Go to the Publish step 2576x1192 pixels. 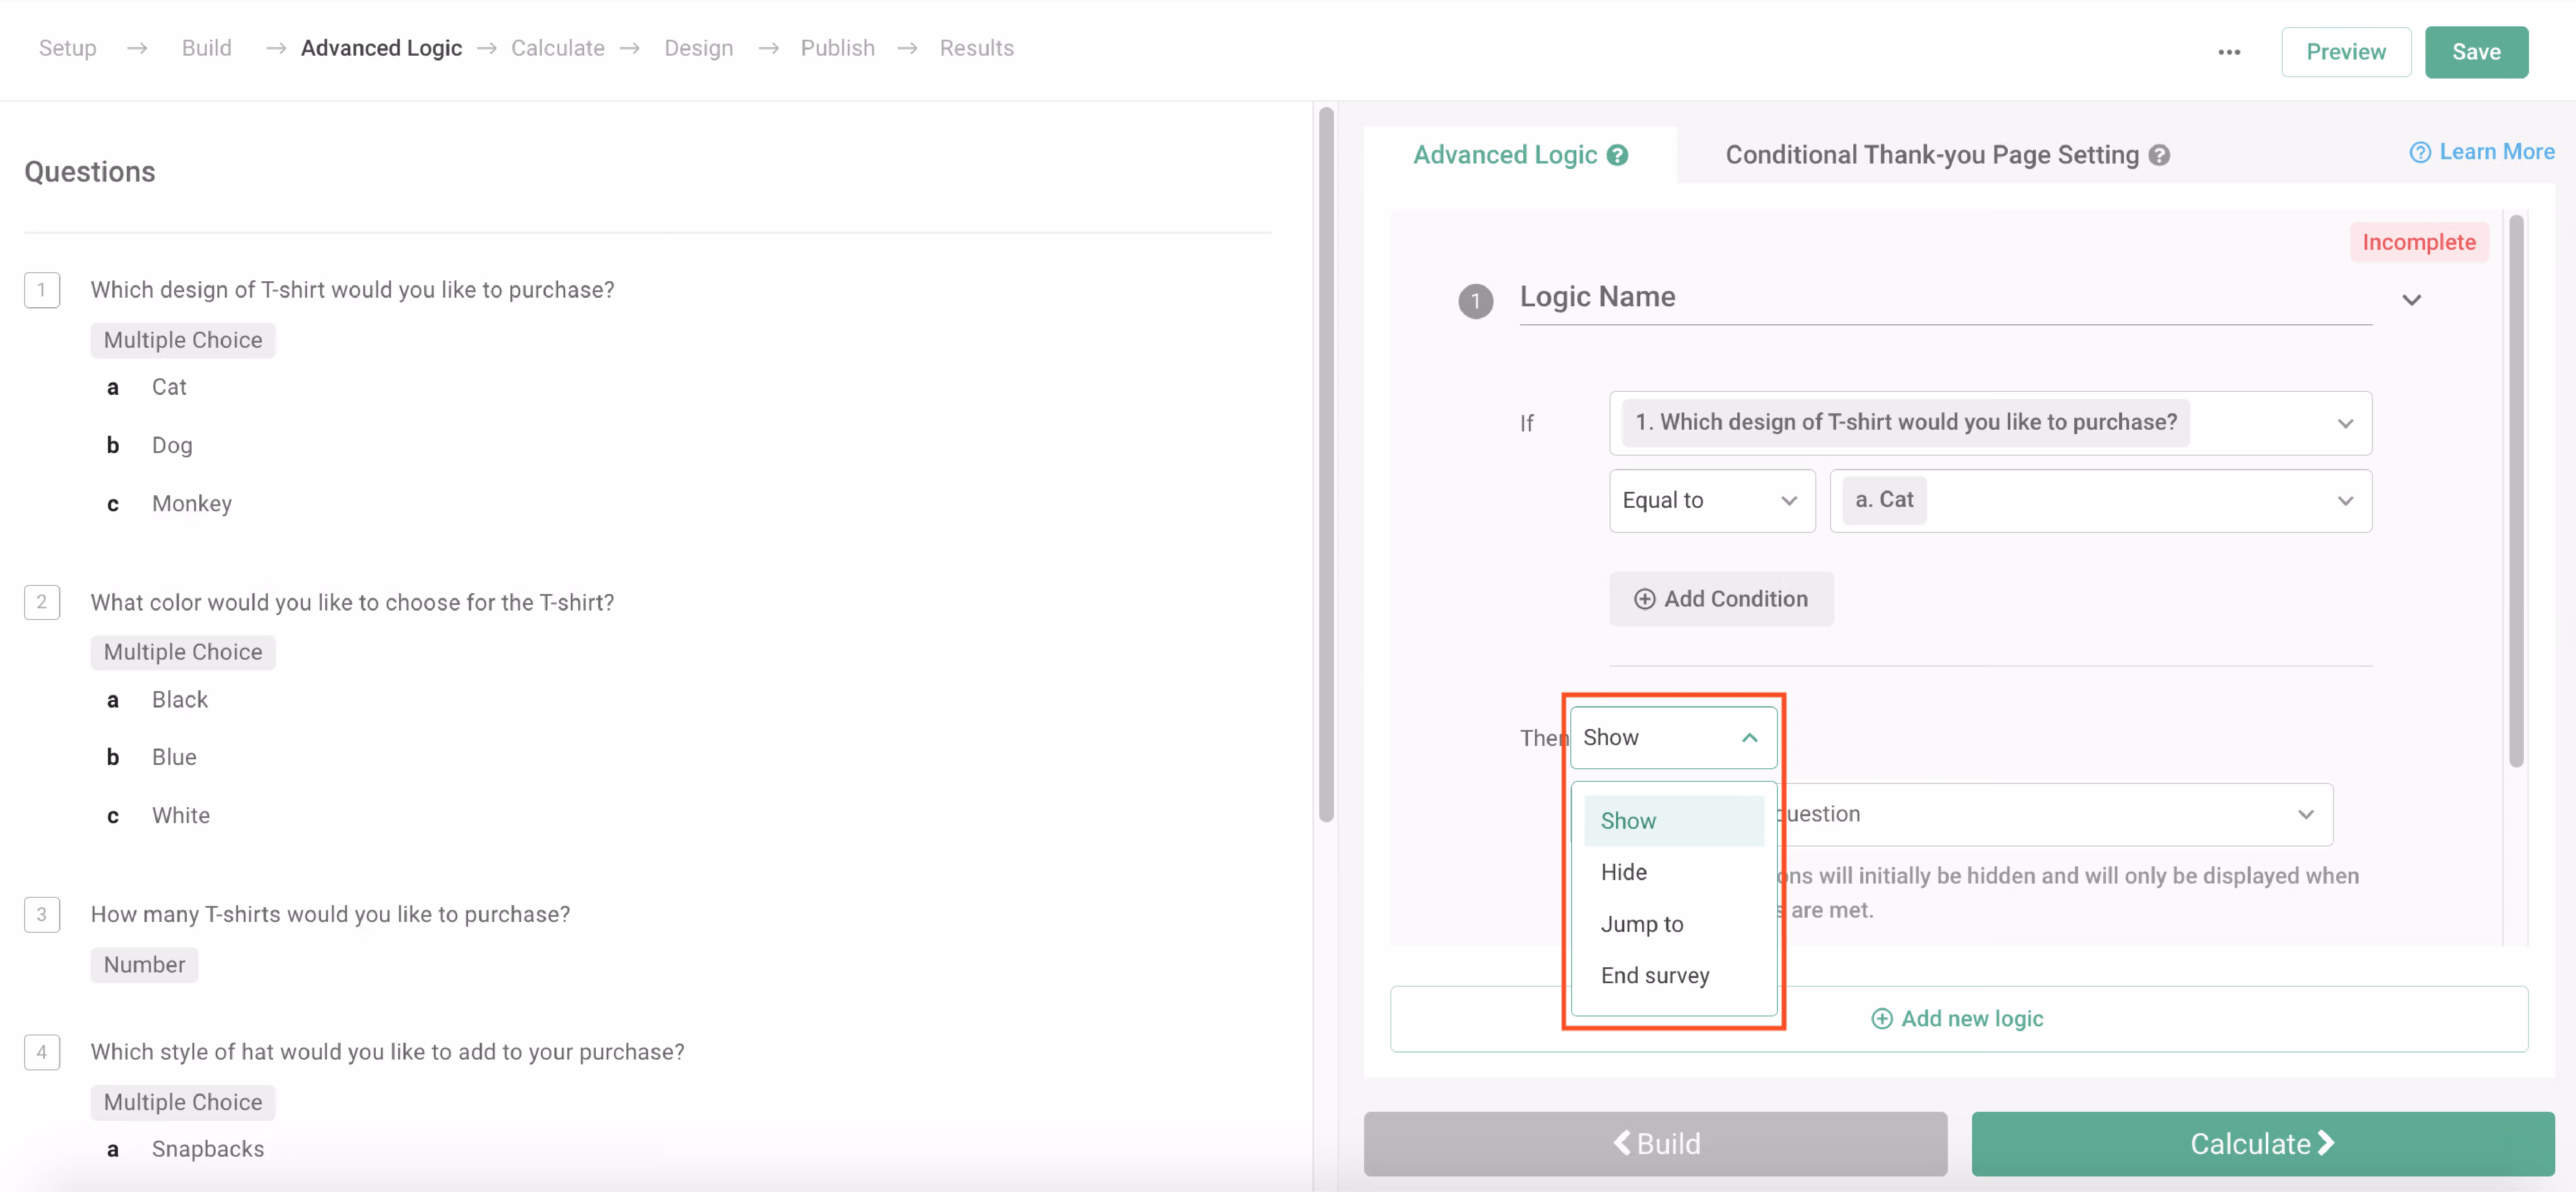click(837, 48)
